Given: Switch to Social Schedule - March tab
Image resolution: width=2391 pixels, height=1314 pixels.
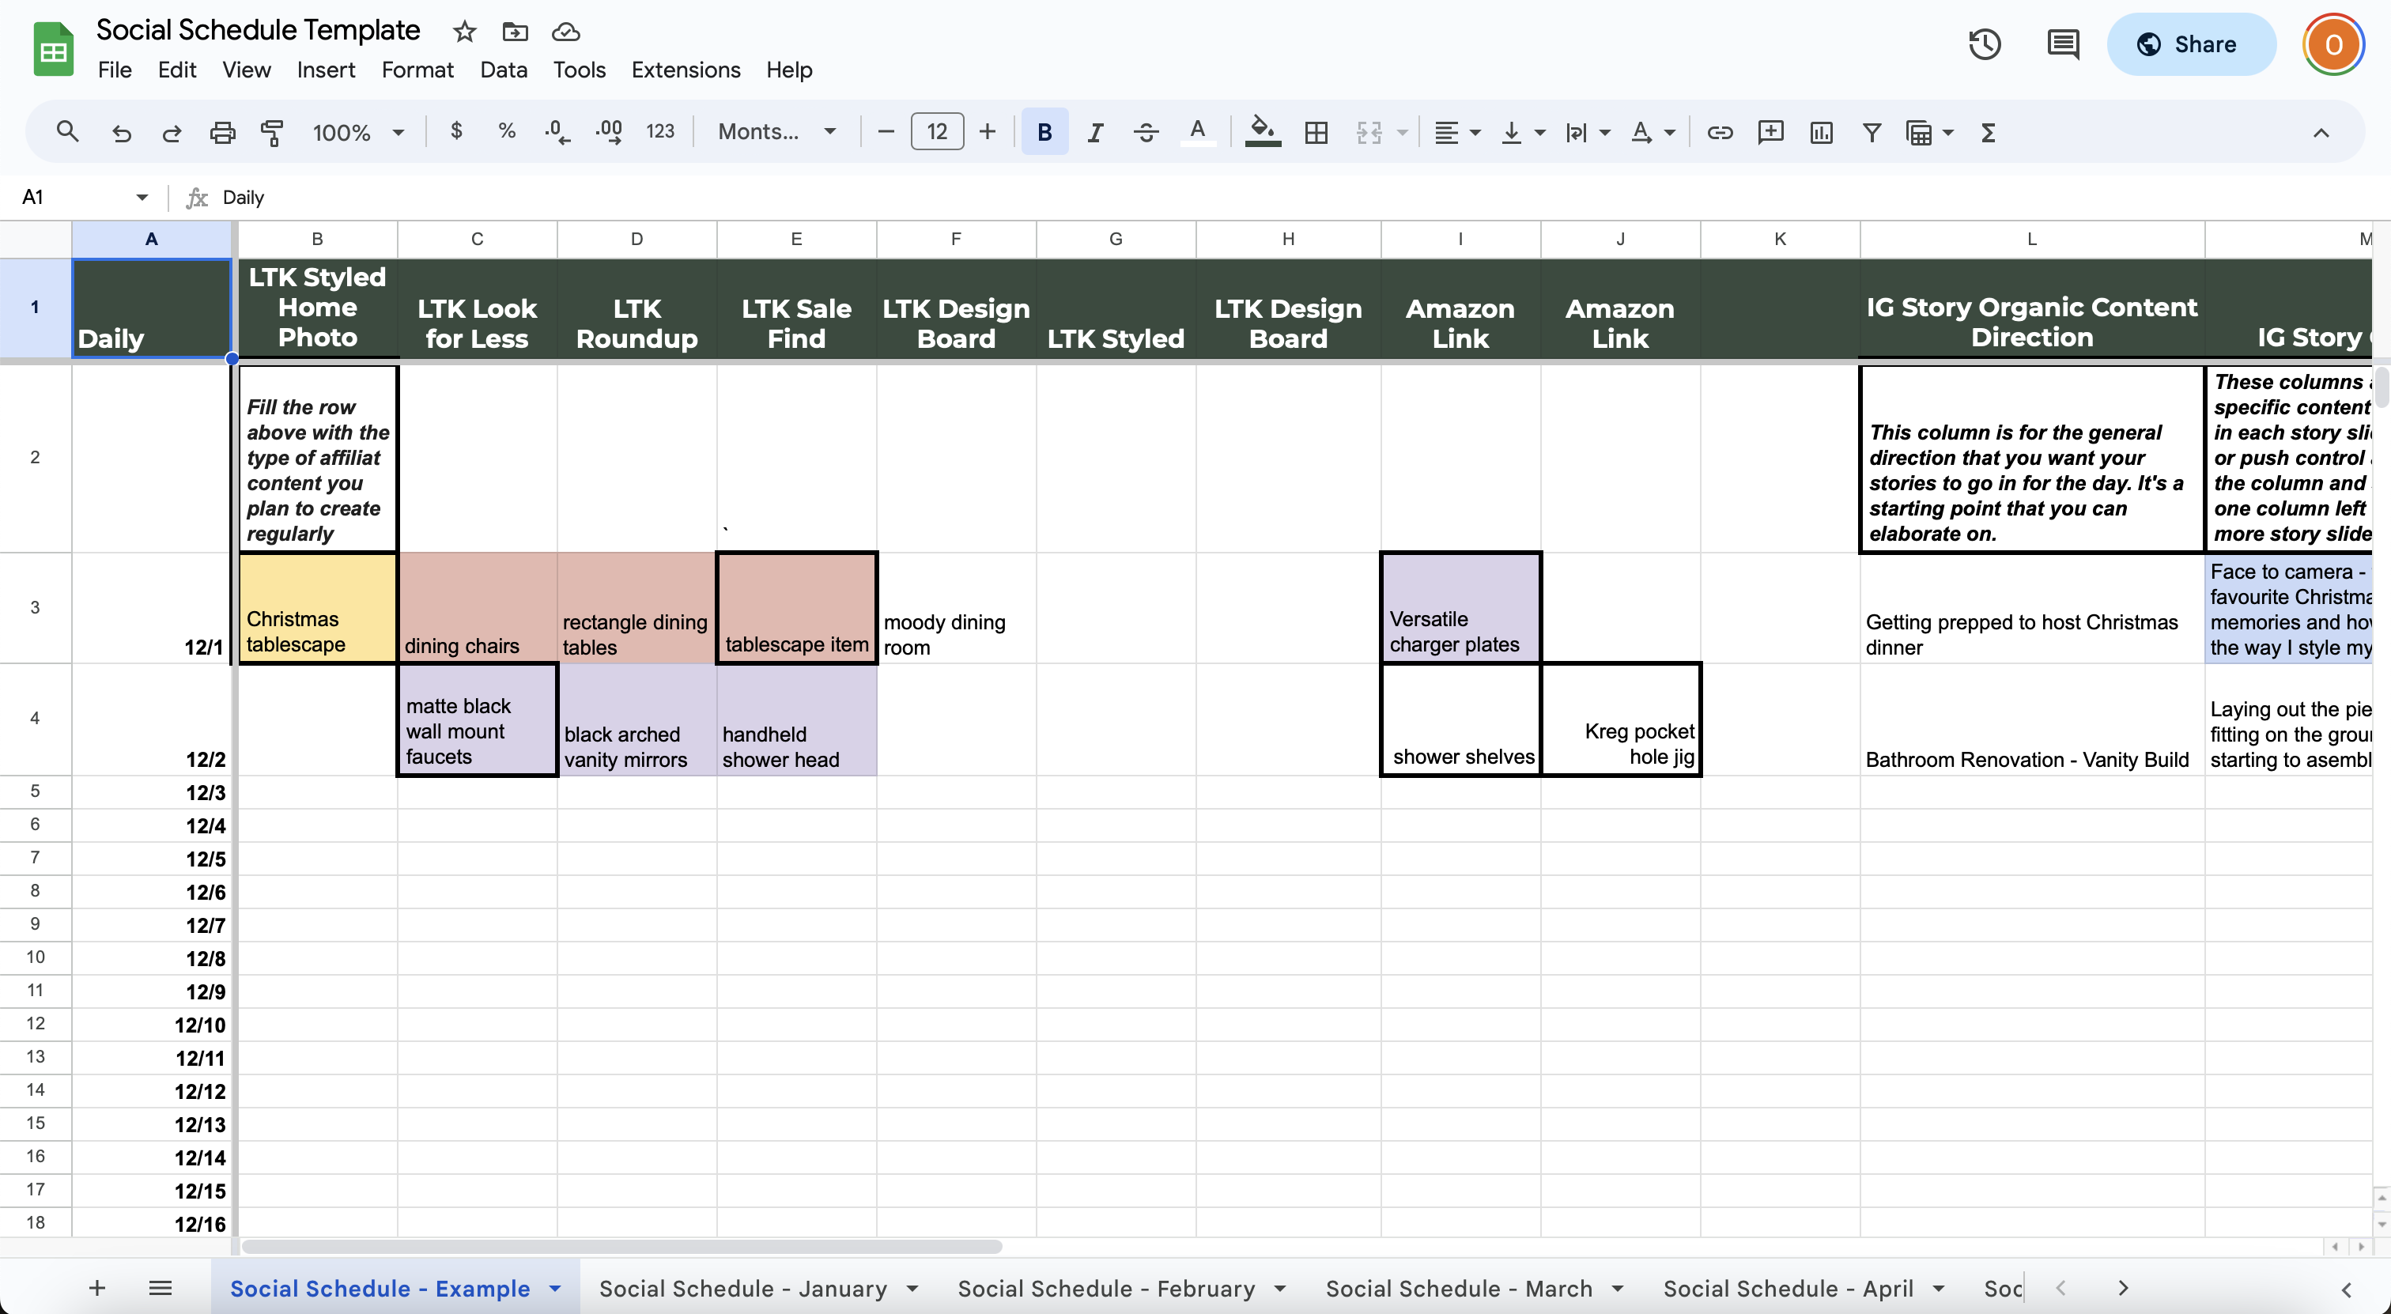Looking at the screenshot, I should click(1459, 1288).
